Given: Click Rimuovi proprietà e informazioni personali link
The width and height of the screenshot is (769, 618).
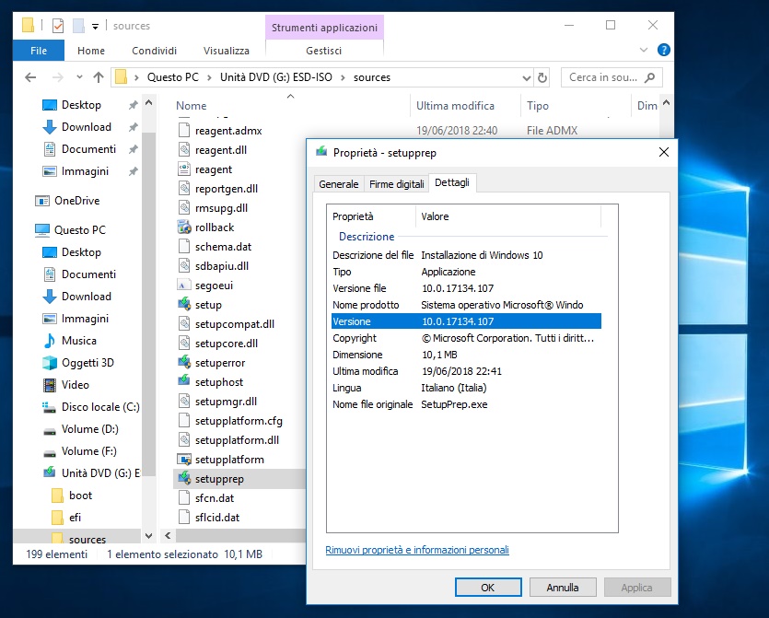Looking at the screenshot, I should [x=417, y=550].
